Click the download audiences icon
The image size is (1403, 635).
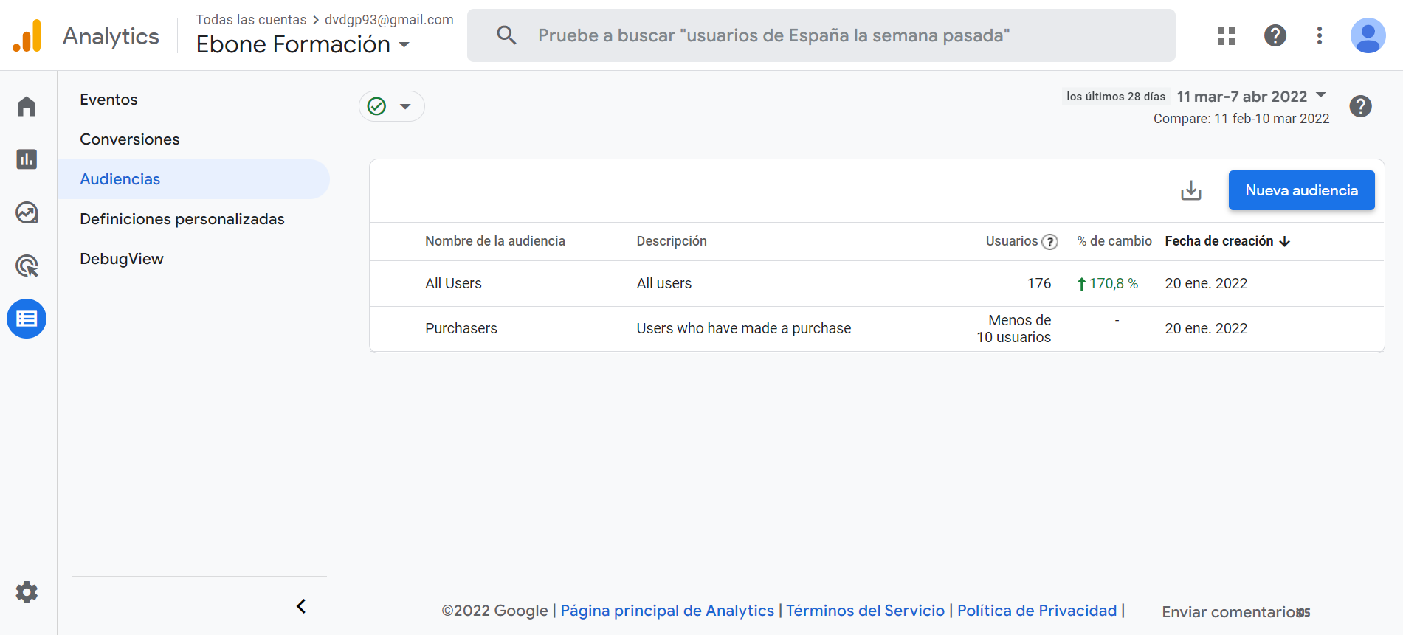click(x=1190, y=190)
